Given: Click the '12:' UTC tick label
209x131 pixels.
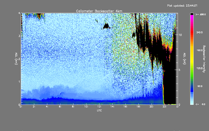Looking at the screenshot, I should coord(99,107).
